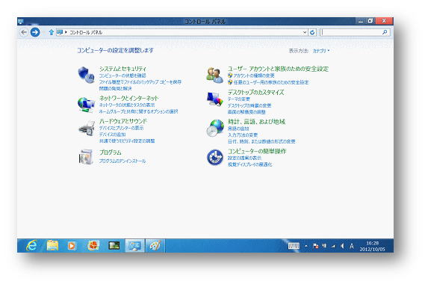Click the screen resolution adjustment link

tap(246, 112)
